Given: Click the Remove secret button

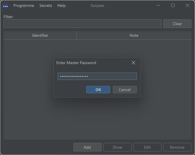Looking at the screenshot, I should point(177,147).
